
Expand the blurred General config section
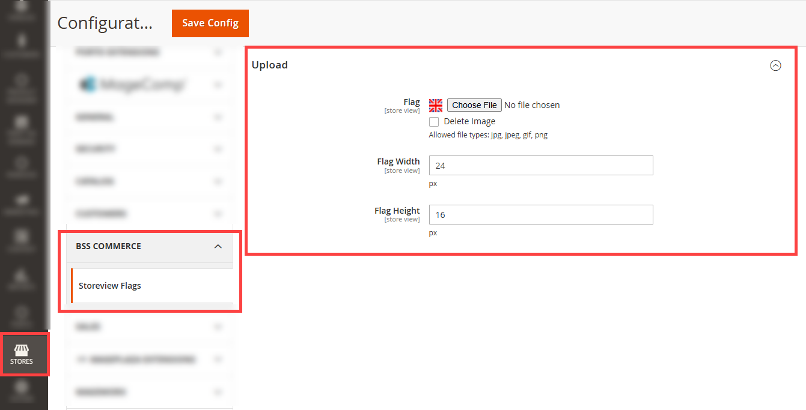[x=150, y=118]
